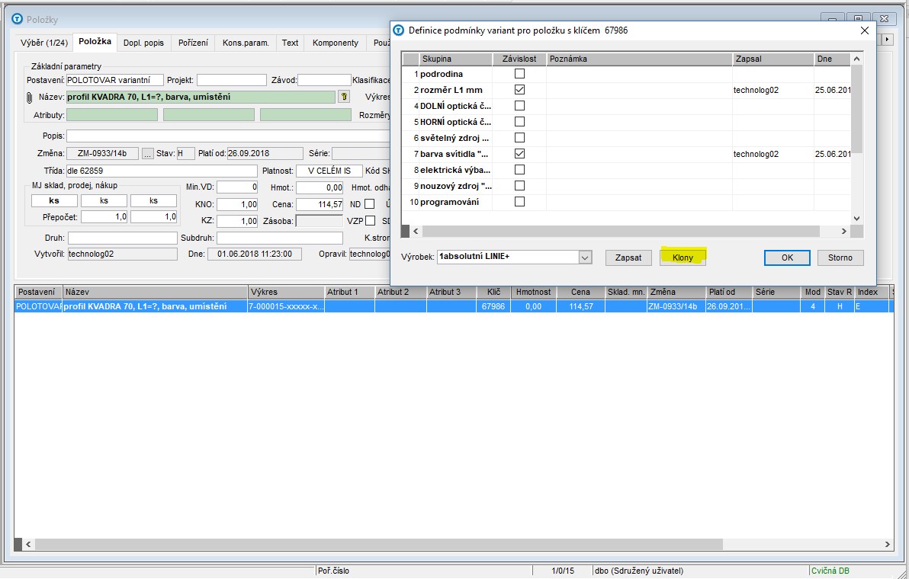Select the Položka tab
Viewport: 909px width, 579px height.
point(95,42)
